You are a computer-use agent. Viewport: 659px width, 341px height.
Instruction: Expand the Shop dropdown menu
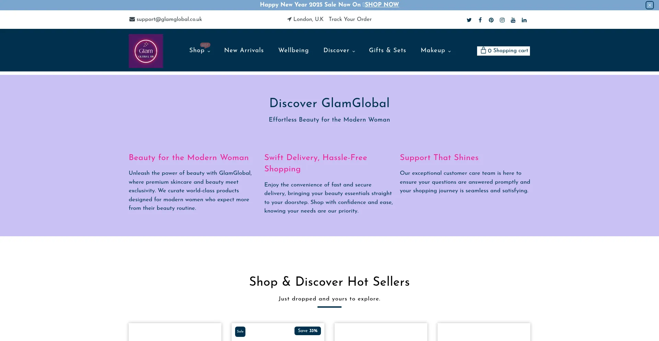pyautogui.click(x=199, y=50)
